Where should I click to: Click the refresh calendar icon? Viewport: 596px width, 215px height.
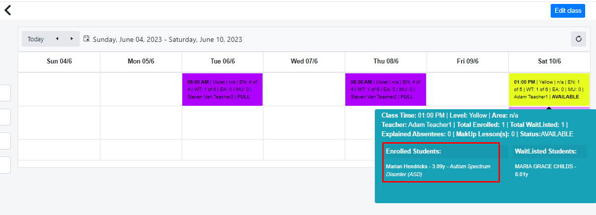[x=578, y=39]
